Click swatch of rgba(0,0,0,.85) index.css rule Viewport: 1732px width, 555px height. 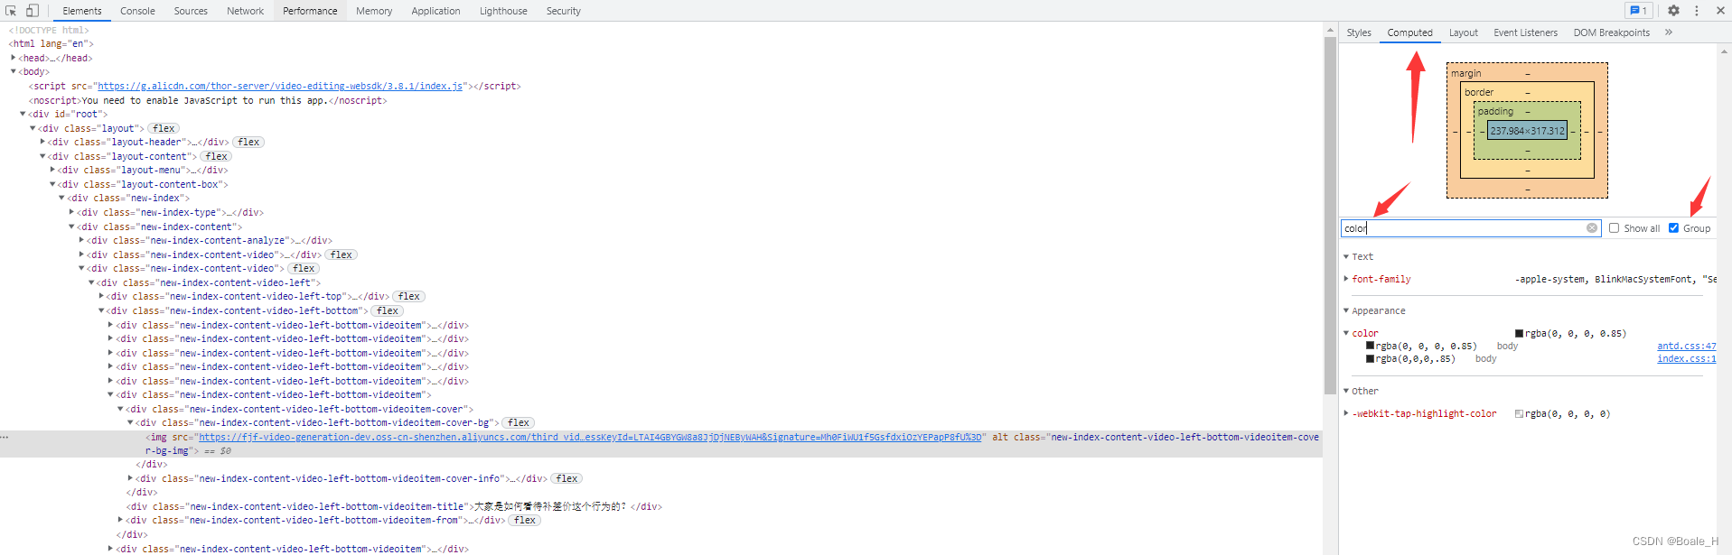click(x=1370, y=358)
